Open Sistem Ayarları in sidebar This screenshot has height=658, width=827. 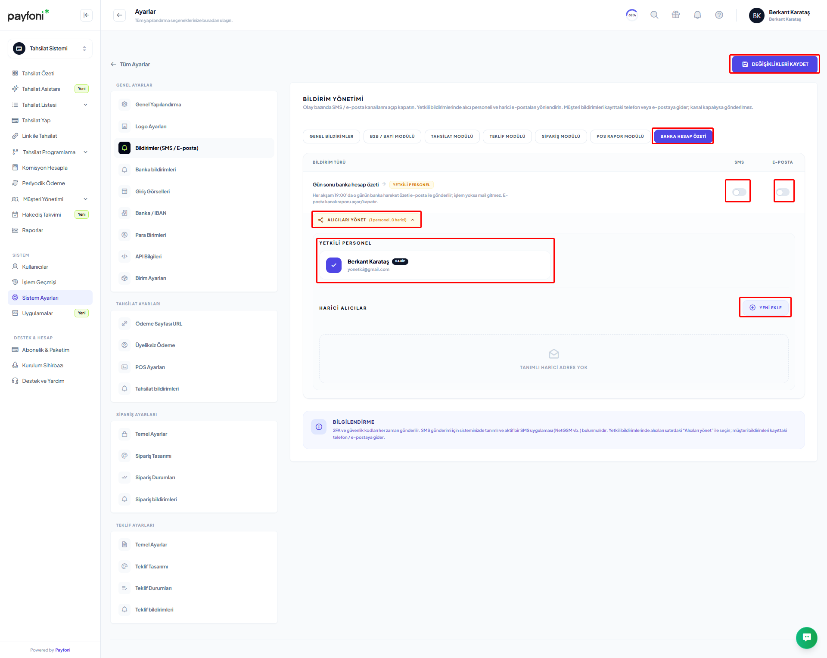click(50, 298)
